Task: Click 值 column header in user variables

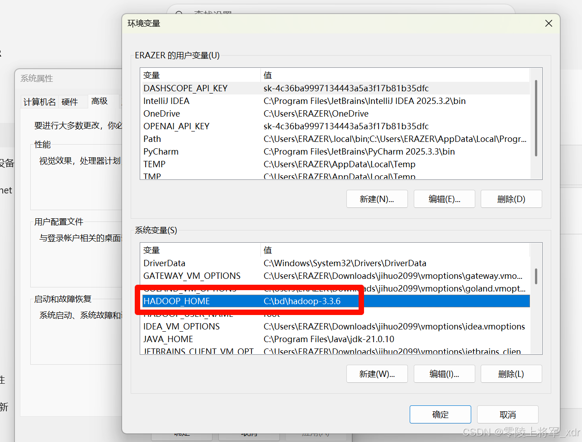Action: (395, 75)
